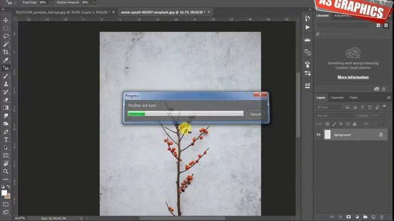Screen dimensions: 394x221
Task: Open the History panel icon
Action: pyautogui.click(x=307, y=18)
